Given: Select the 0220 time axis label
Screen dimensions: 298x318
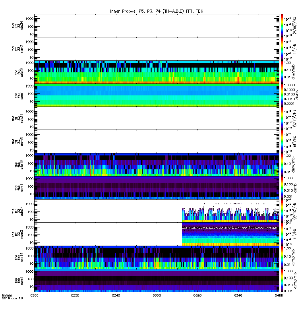Looking at the screenshot, I should click(x=75, y=295).
